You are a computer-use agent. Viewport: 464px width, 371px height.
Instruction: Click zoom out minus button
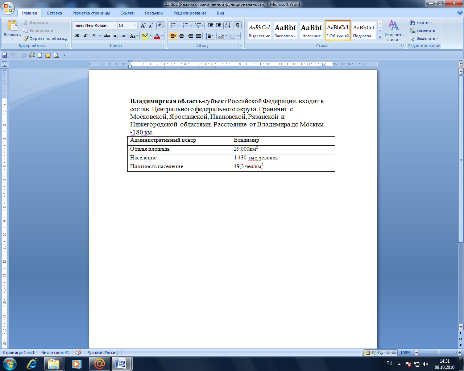[x=417, y=353]
